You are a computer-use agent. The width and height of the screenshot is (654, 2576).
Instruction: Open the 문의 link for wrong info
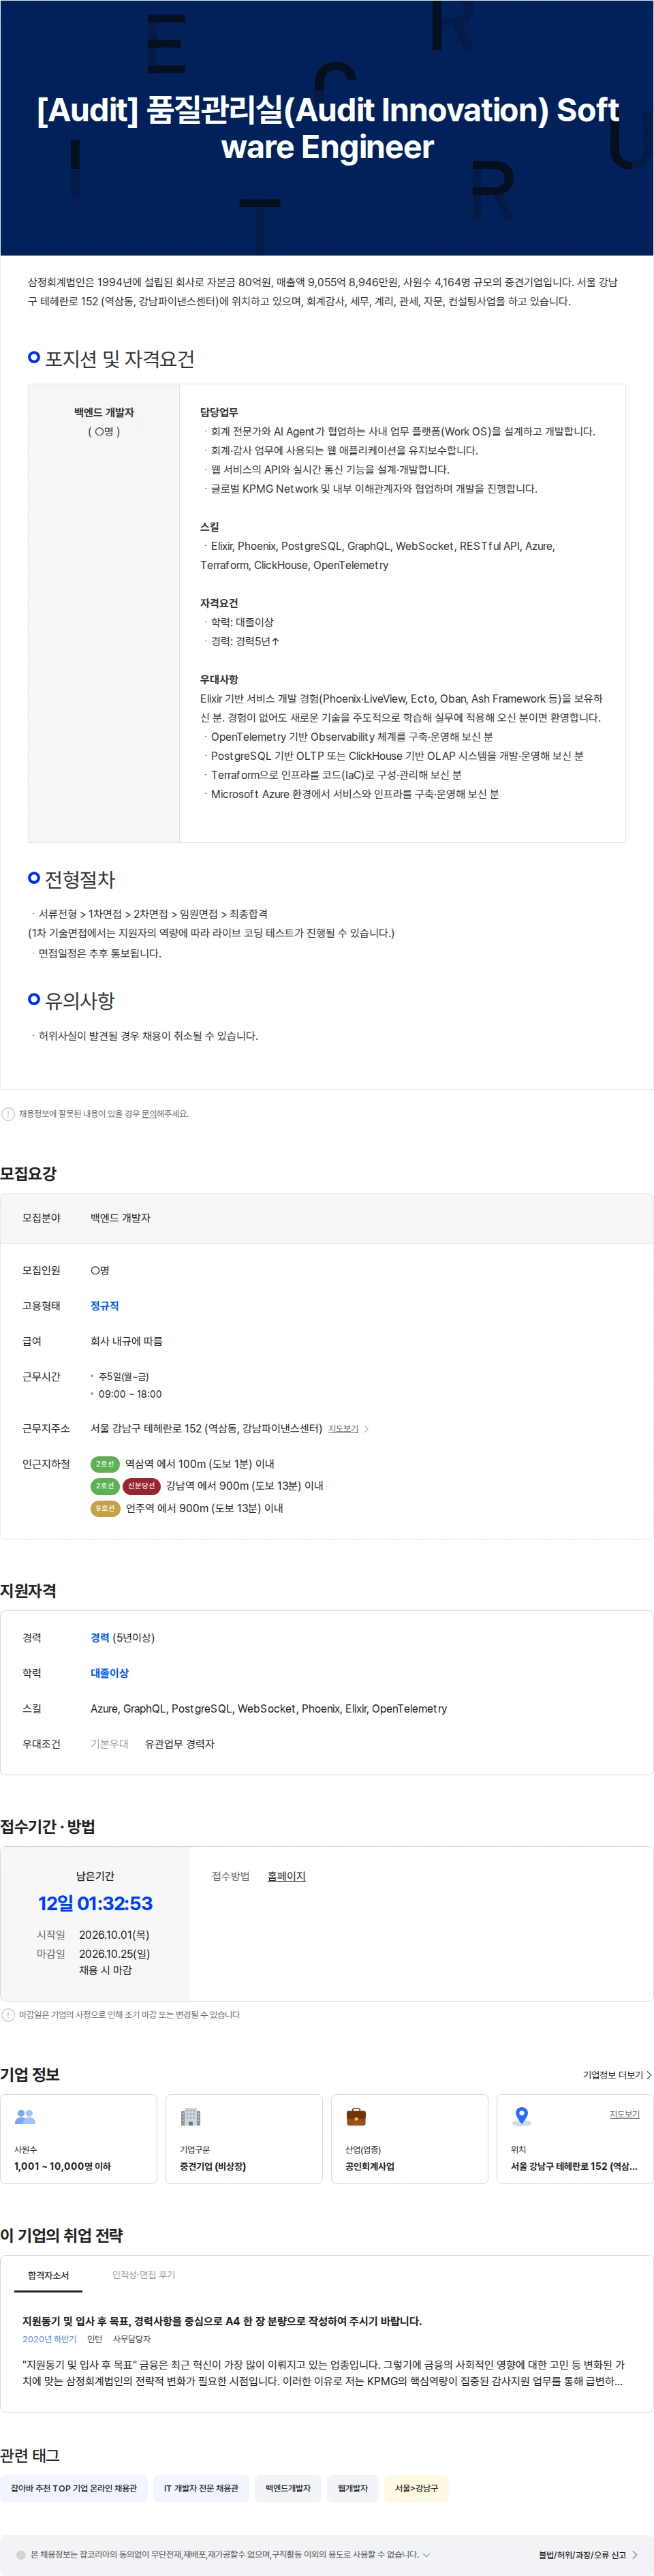(148, 1114)
